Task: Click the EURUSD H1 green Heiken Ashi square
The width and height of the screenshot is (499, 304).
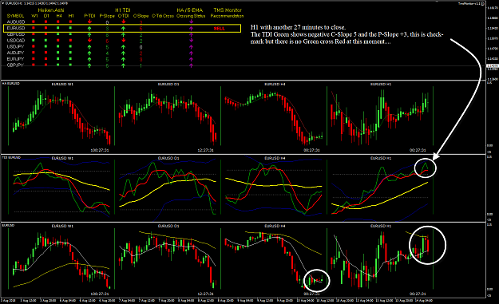Action: click(x=70, y=28)
